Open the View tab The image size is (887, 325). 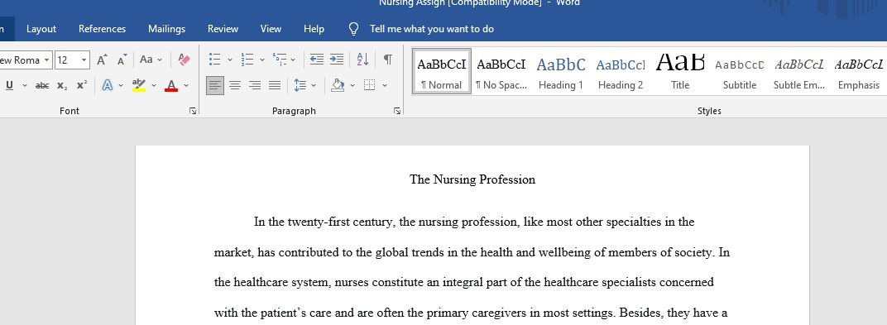tap(271, 29)
